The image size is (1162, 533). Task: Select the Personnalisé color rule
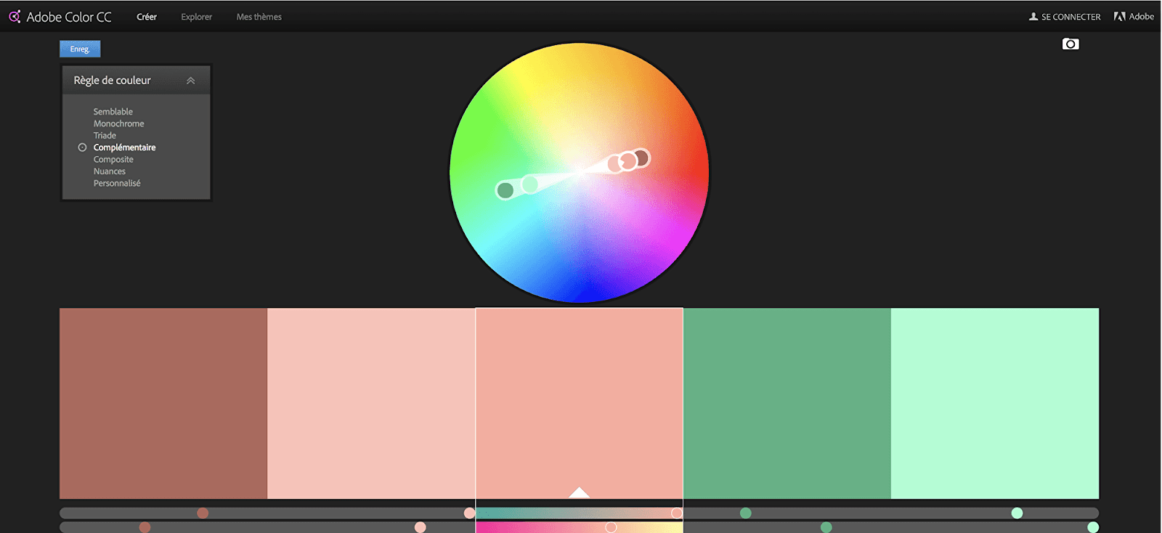[x=117, y=184]
